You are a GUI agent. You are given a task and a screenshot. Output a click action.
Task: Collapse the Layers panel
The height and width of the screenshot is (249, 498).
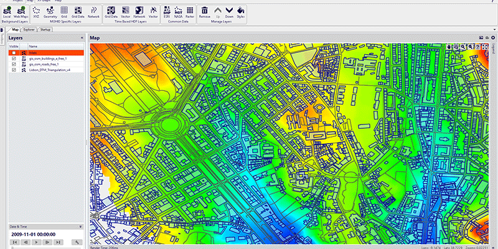point(82,38)
